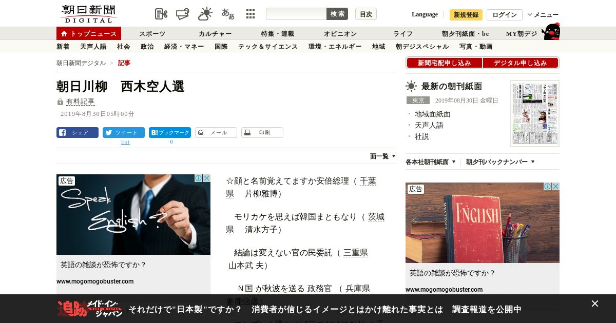Open the weather sun-cloud icon
616x323 pixels.
pyautogui.click(x=205, y=14)
